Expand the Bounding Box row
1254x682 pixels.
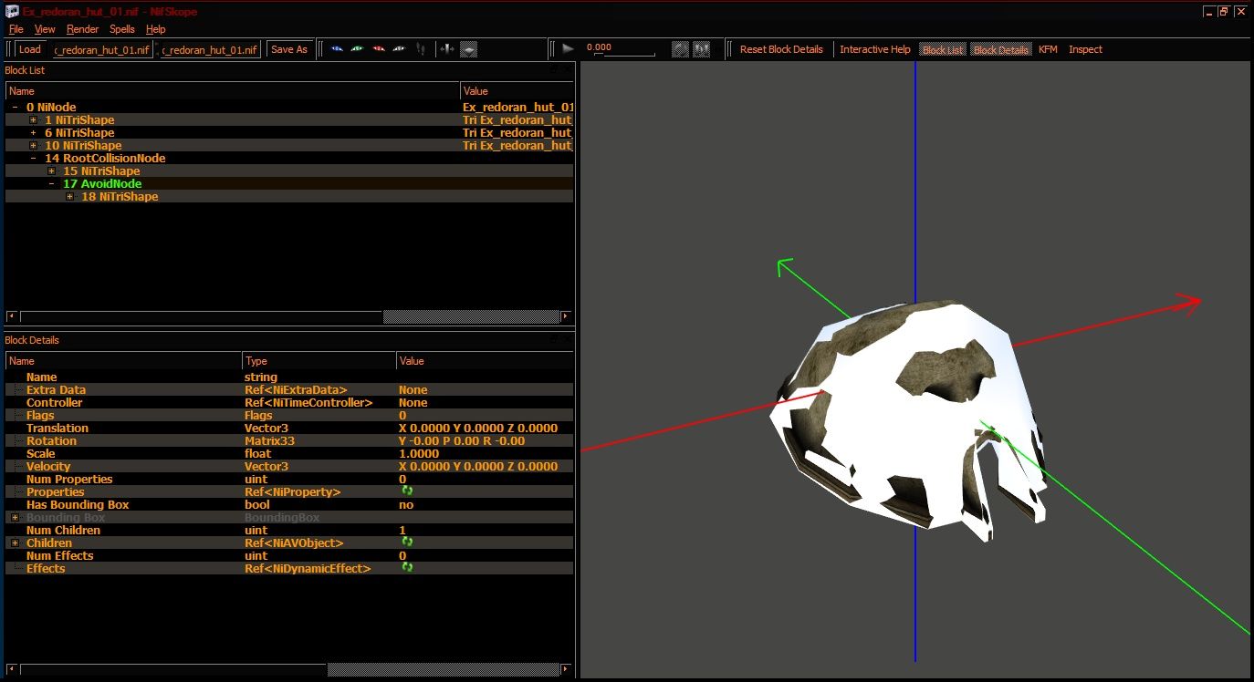15,518
